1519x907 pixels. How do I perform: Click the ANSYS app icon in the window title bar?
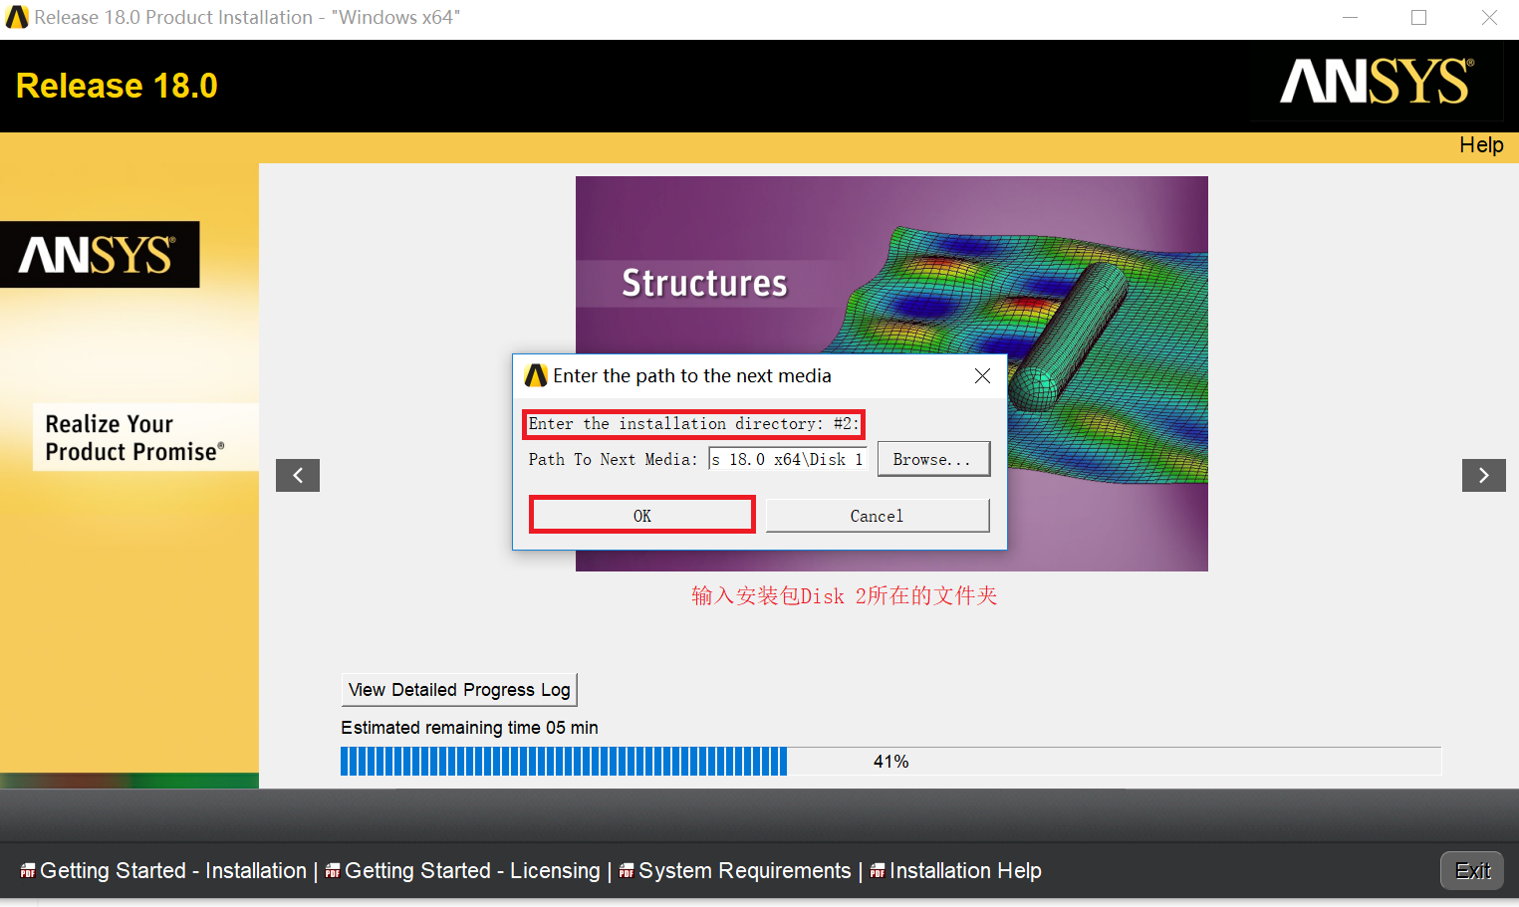17,17
